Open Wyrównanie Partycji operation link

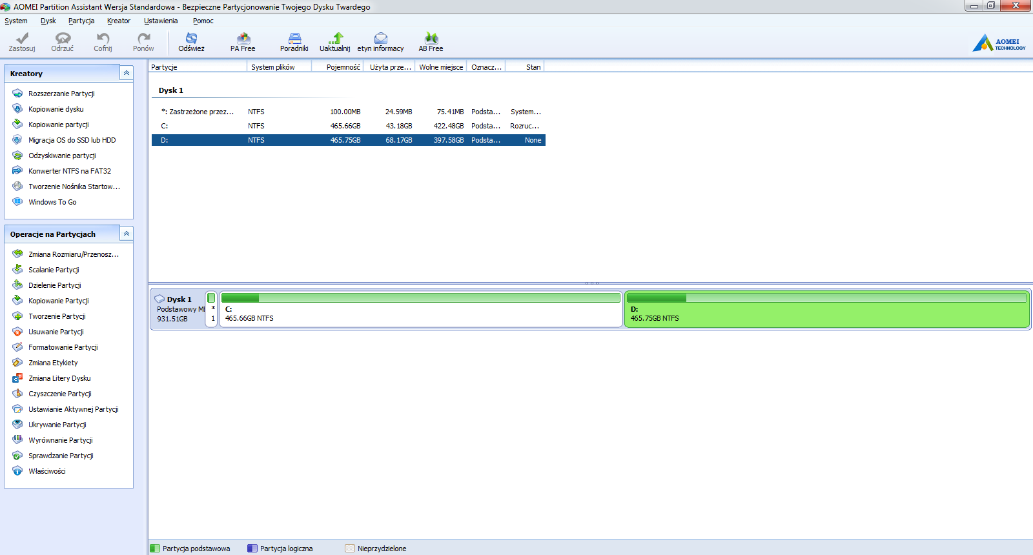pos(61,440)
